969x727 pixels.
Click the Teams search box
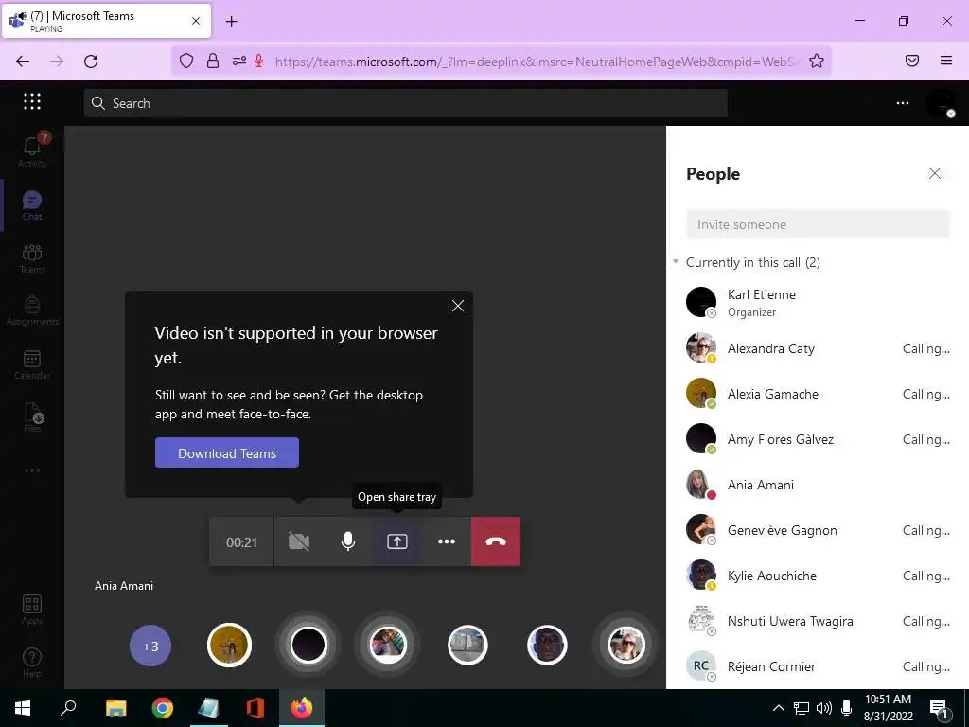point(405,103)
